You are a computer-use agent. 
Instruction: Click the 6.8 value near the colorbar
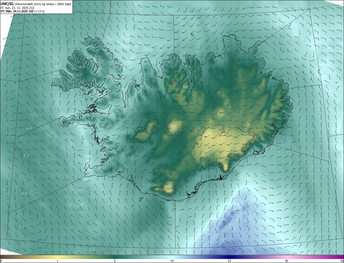(92, 250)
